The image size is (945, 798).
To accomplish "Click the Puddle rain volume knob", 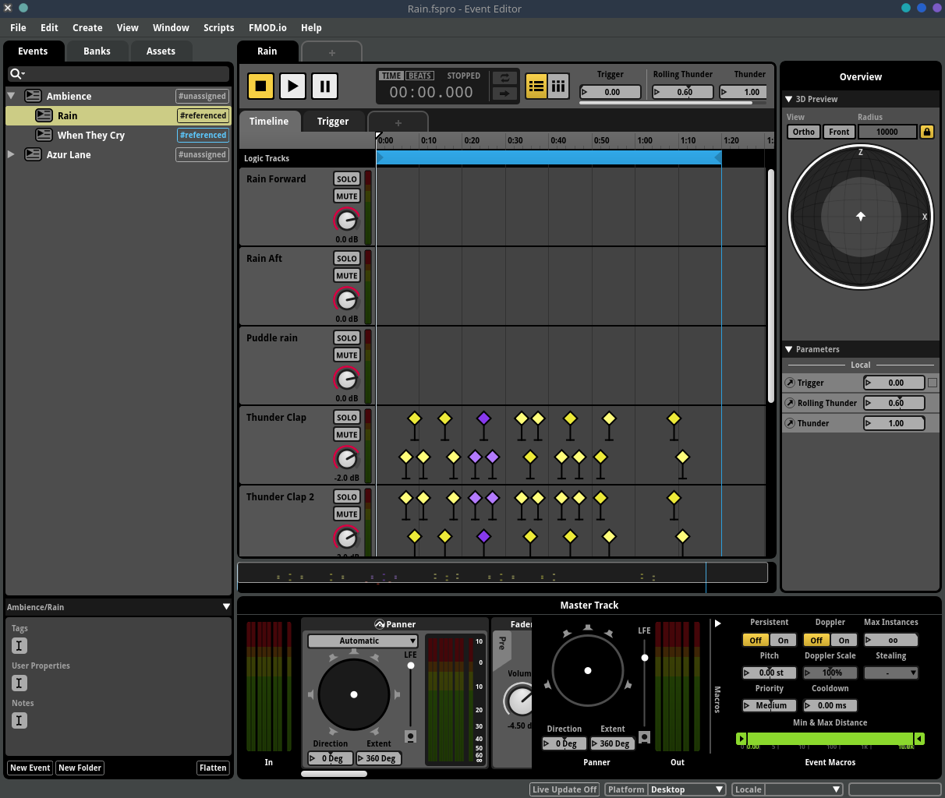I will click(x=346, y=380).
